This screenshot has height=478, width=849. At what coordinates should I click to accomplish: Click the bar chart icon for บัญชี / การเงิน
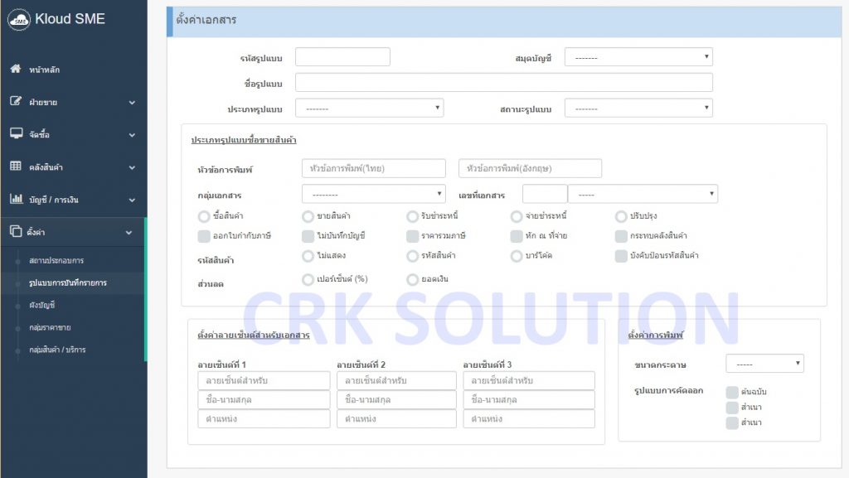18,199
